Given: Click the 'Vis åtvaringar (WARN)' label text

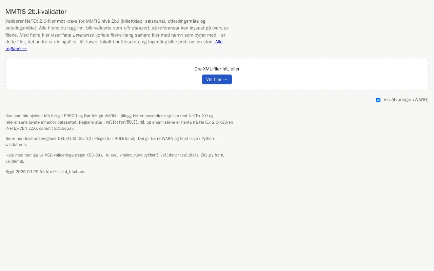Looking at the screenshot, I should click(406, 100).
